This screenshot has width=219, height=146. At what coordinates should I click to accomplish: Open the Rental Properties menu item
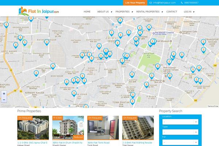(x=148, y=12)
